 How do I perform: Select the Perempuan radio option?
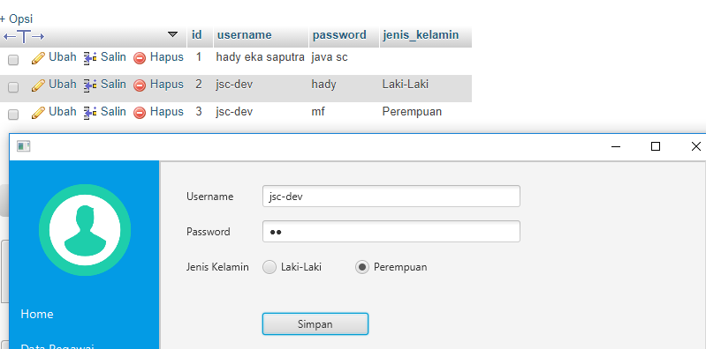pos(362,267)
